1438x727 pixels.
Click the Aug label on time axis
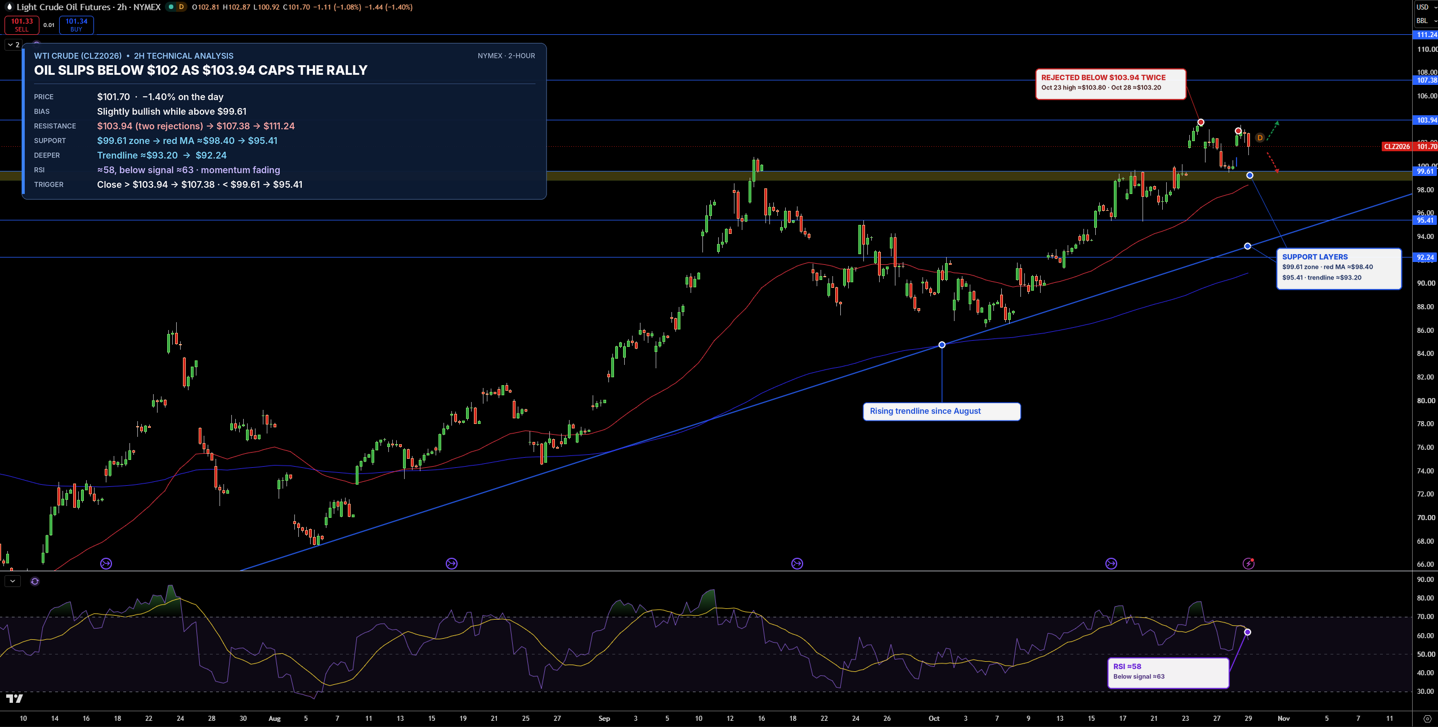click(275, 719)
